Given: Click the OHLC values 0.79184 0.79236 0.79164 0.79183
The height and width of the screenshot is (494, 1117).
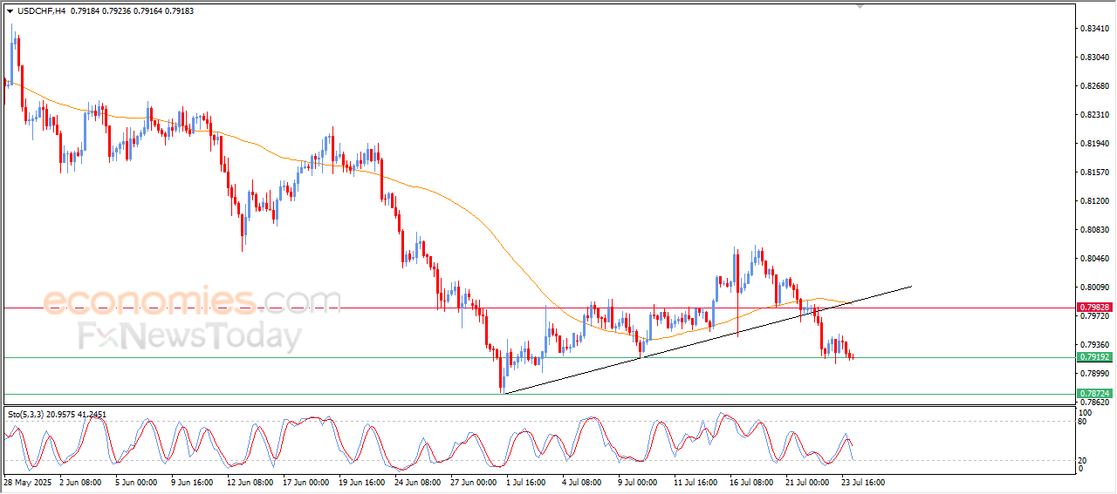Looking at the screenshot, I should click(x=133, y=10).
